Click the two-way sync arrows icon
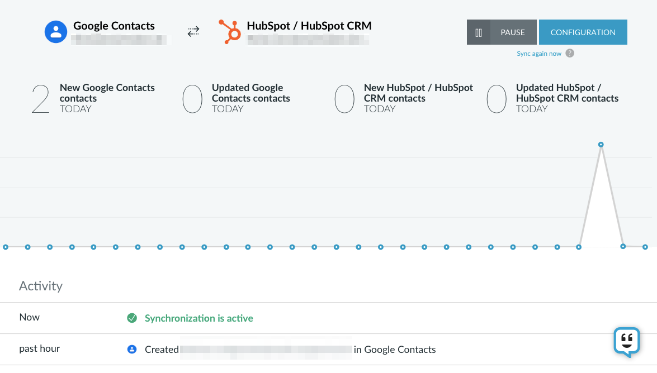Viewport: 657px width, 373px height. (x=193, y=32)
